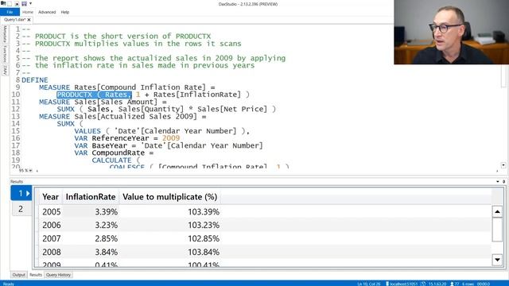This screenshot has height=286, width=509.
Task: Click the save quick-access icon
Action: coord(24,3)
